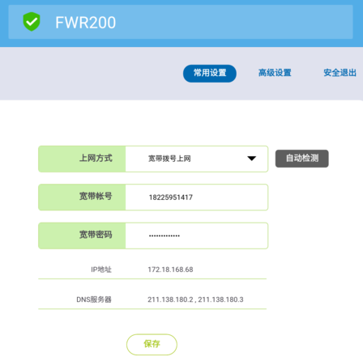
Task: Click the 上网方式 green label
Action: [82, 159]
